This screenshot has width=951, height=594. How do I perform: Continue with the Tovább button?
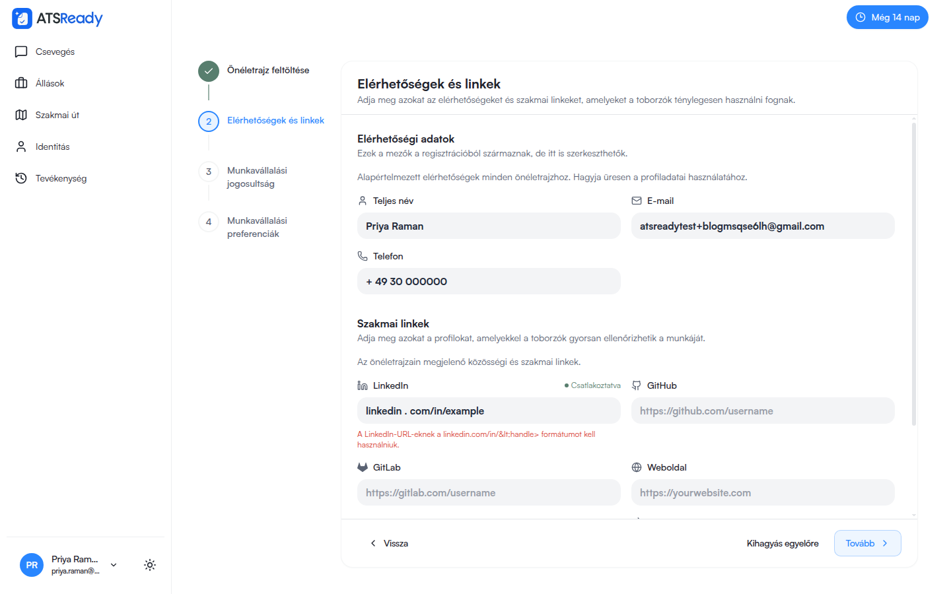point(868,543)
